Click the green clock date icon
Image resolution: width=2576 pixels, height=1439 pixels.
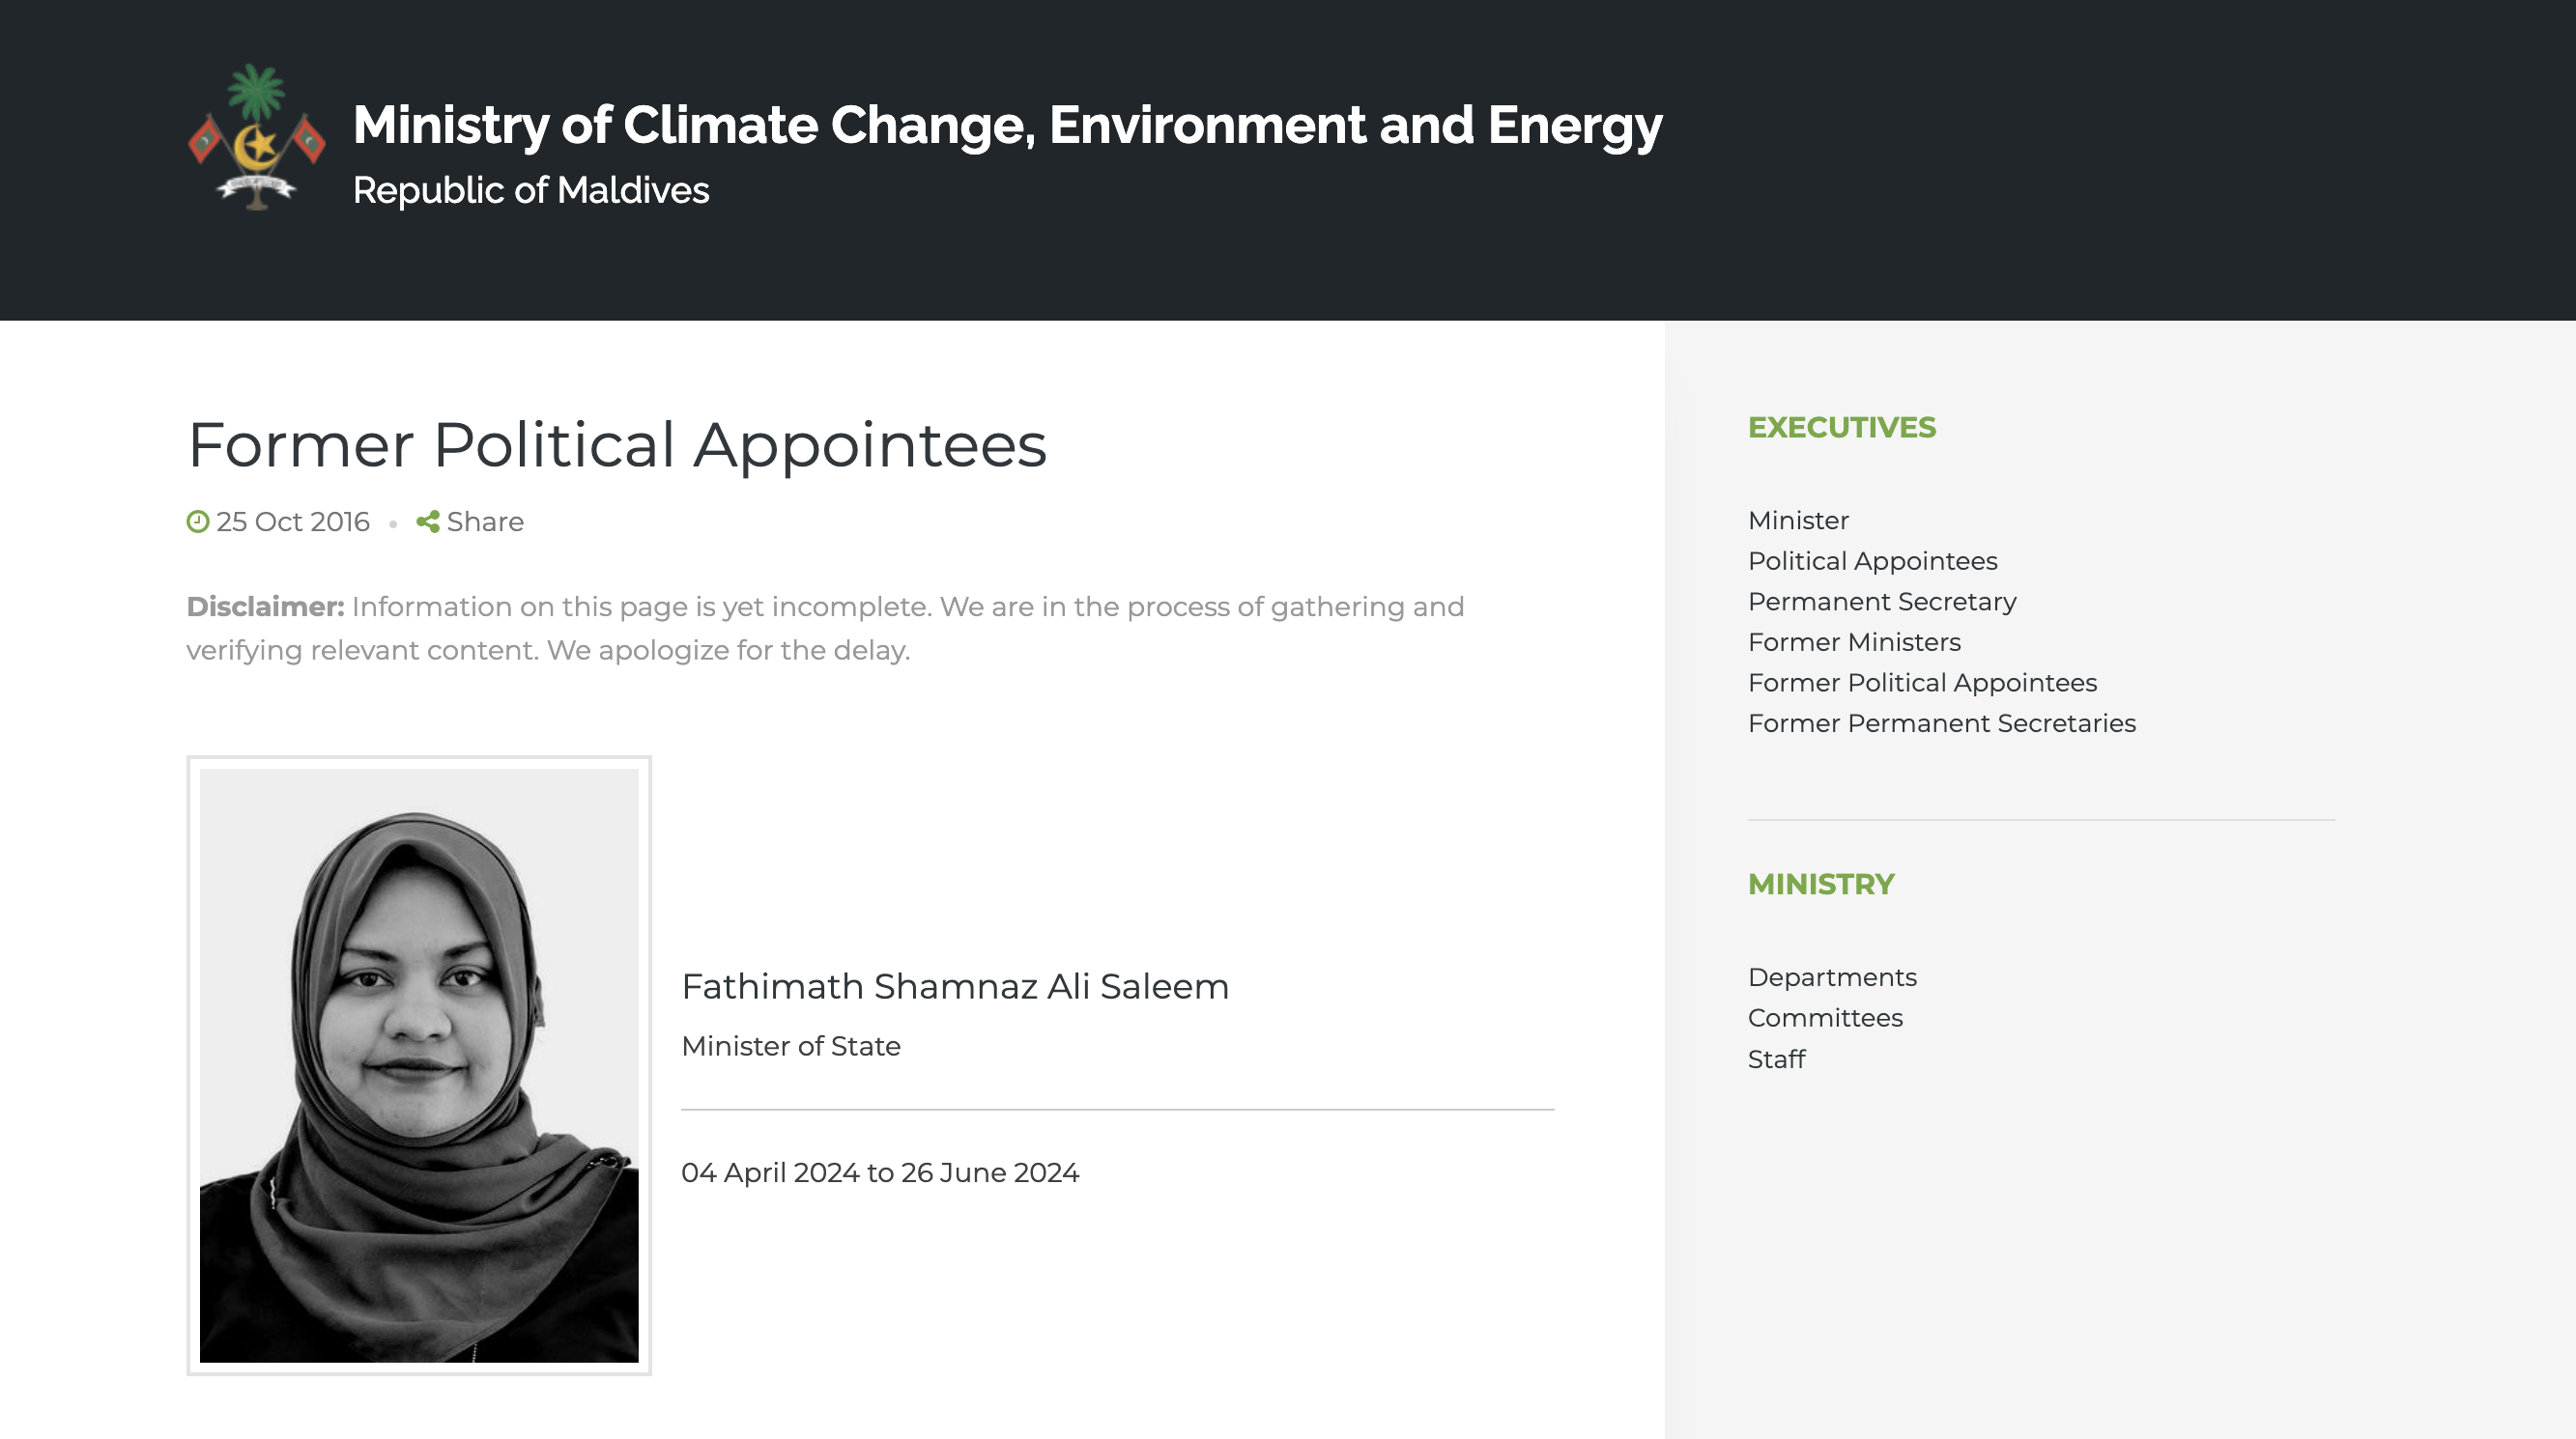pyautogui.click(x=198, y=522)
